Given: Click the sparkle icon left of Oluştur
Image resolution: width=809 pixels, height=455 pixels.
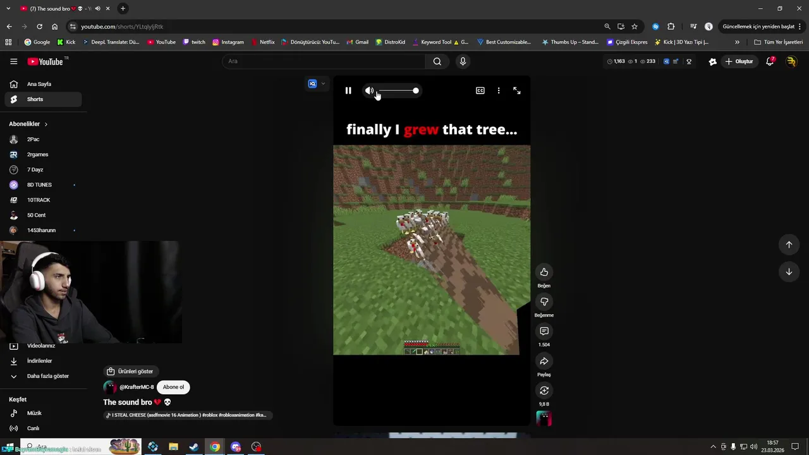Looking at the screenshot, I should 712,61.
